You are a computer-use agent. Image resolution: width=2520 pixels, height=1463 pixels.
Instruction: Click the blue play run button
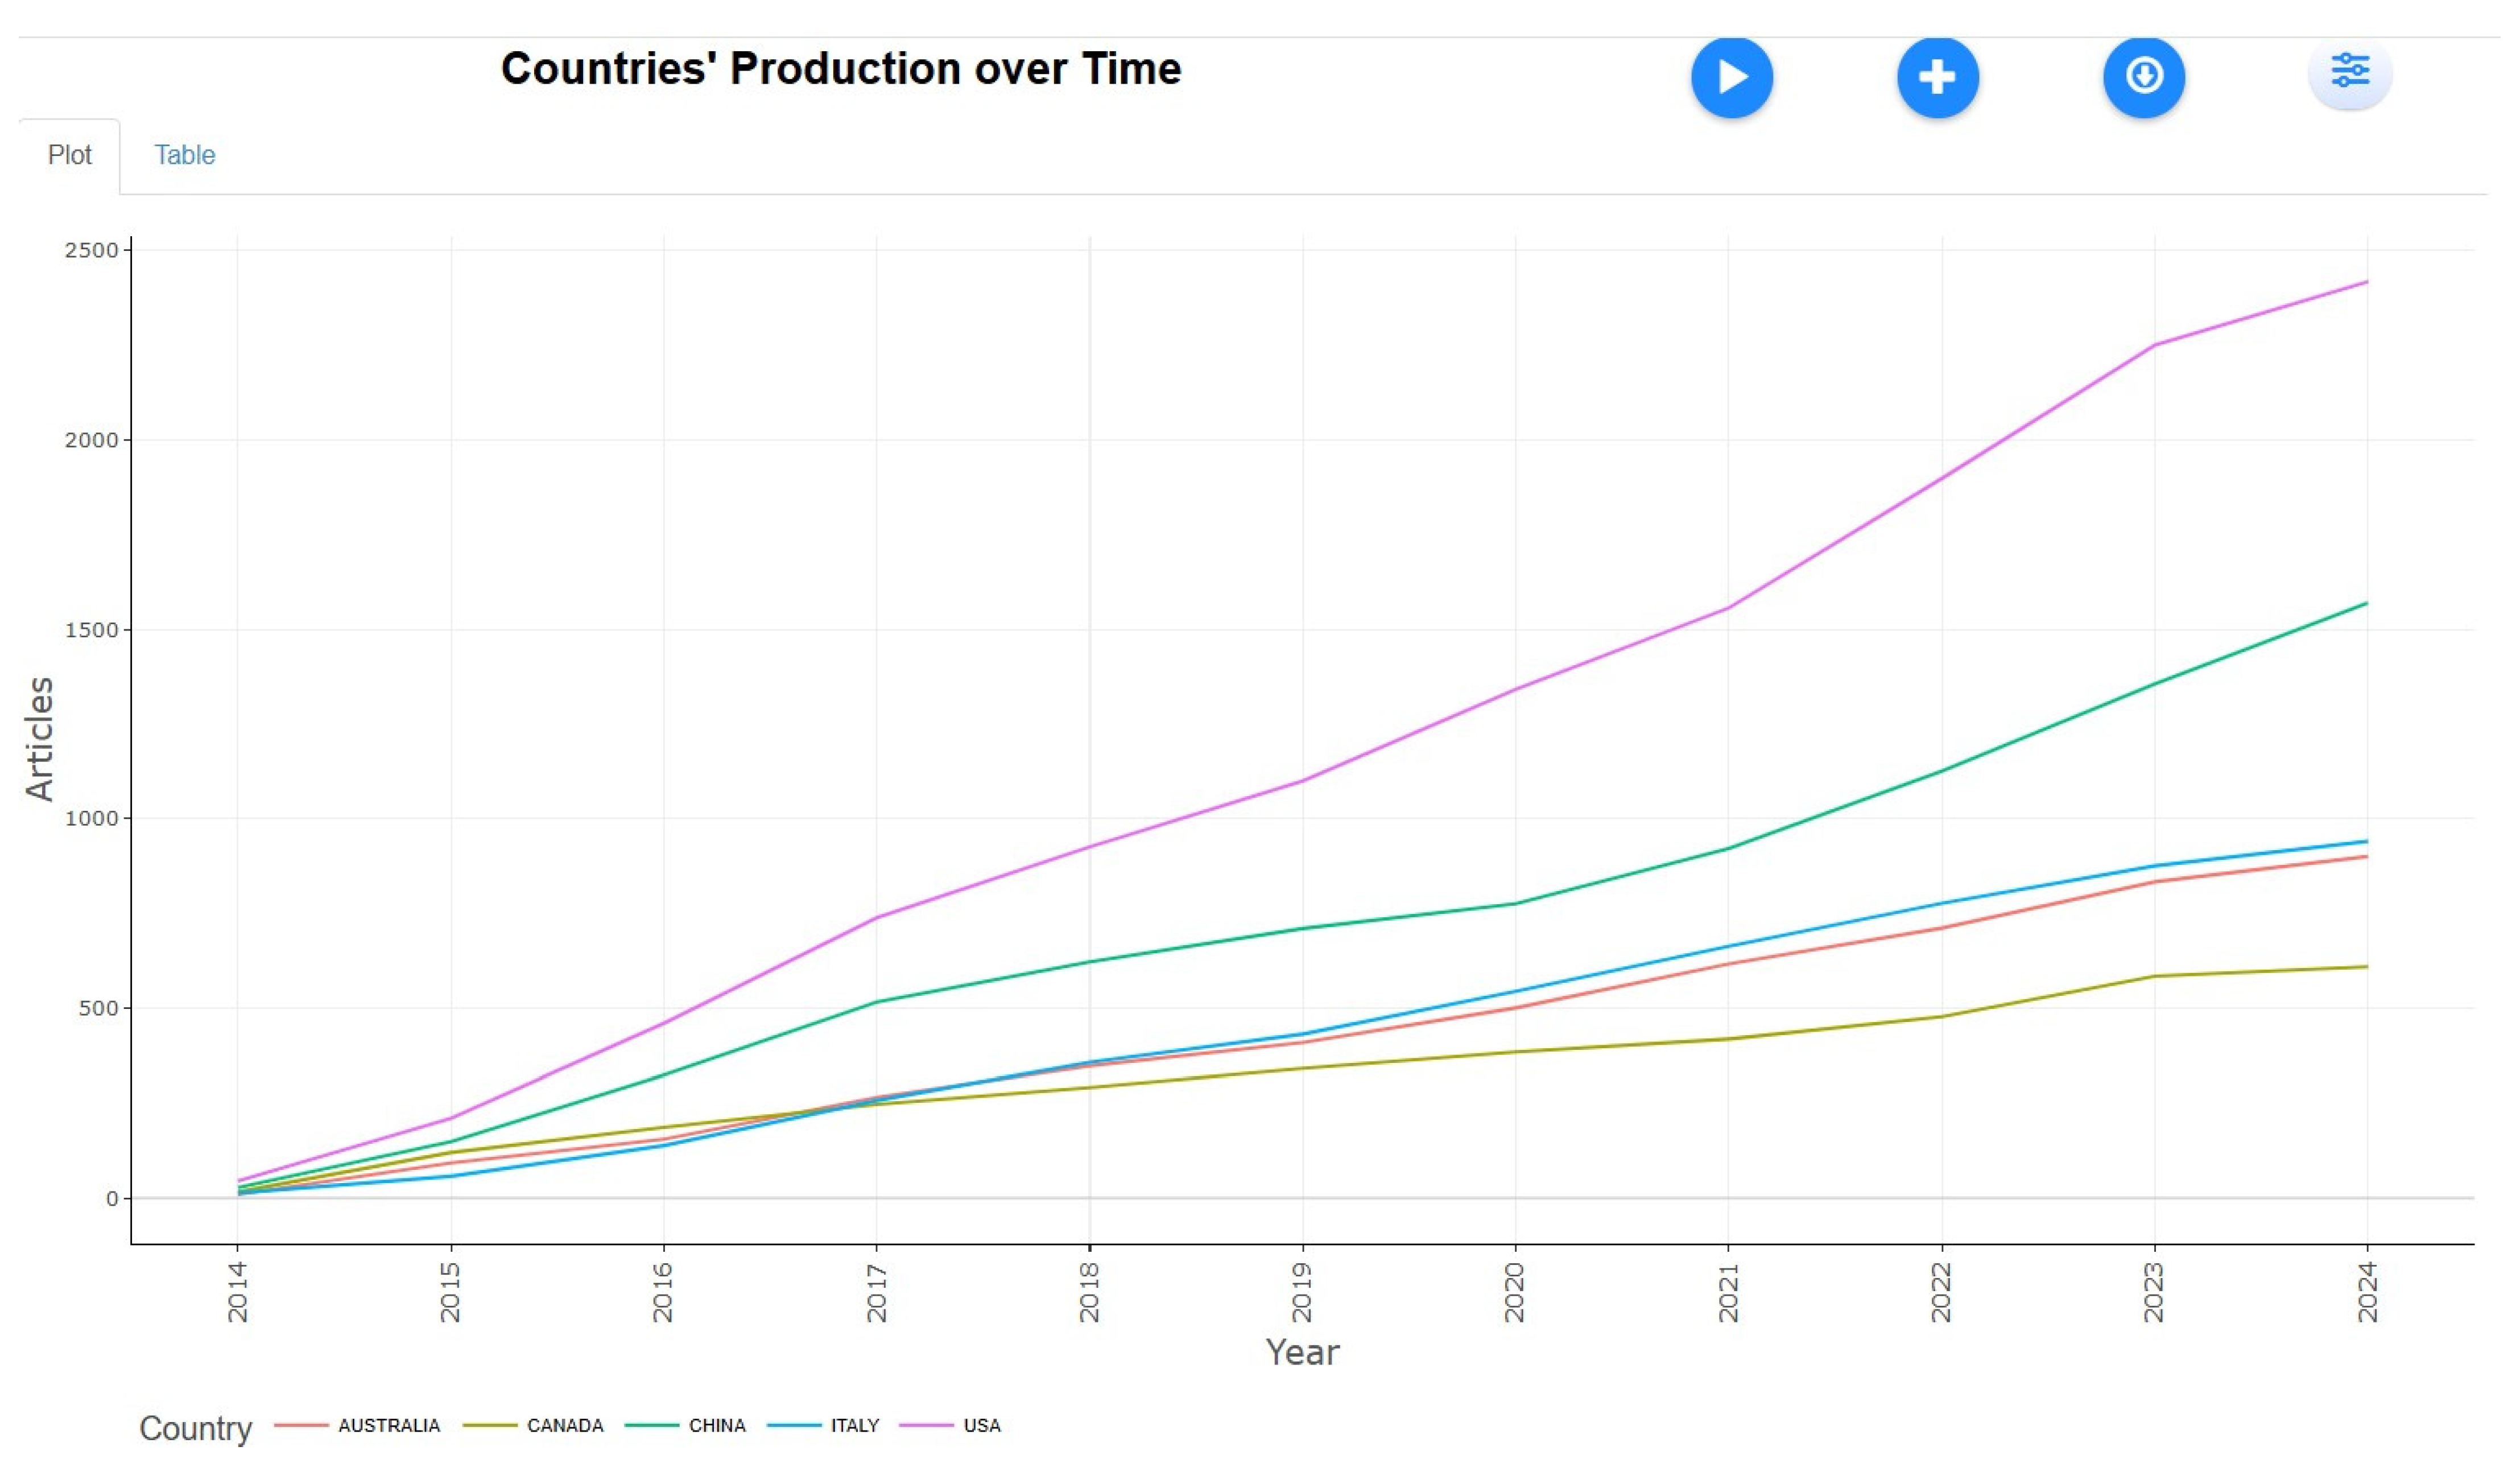(x=1731, y=77)
